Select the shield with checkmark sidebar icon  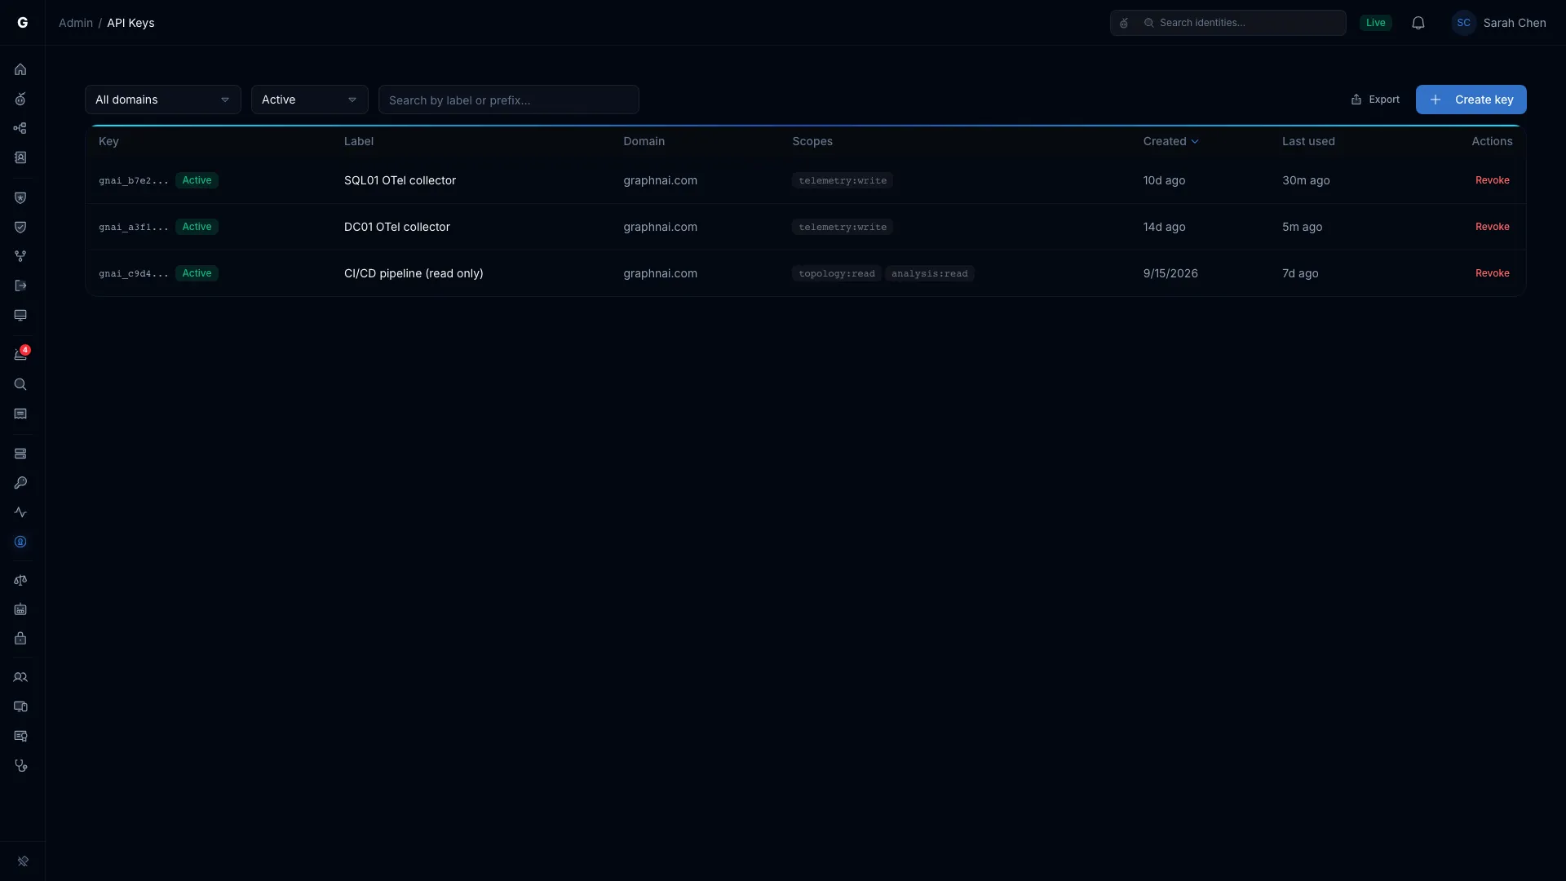coord(20,227)
